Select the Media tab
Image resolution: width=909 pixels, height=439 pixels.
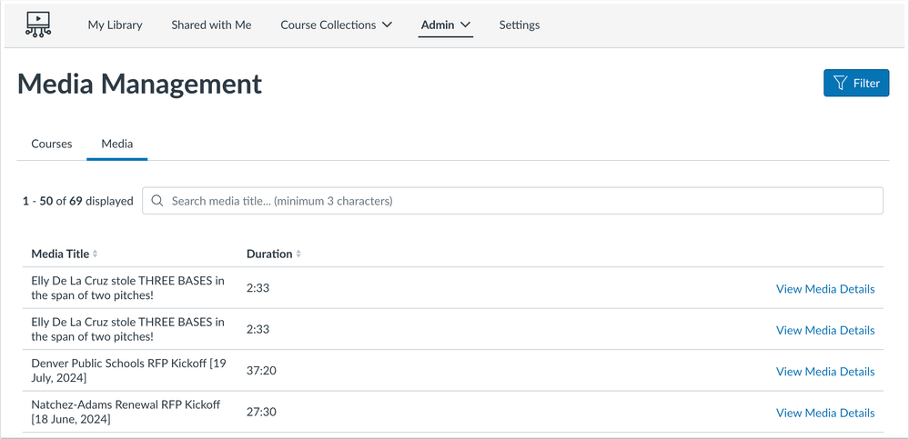tap(116, 144)
